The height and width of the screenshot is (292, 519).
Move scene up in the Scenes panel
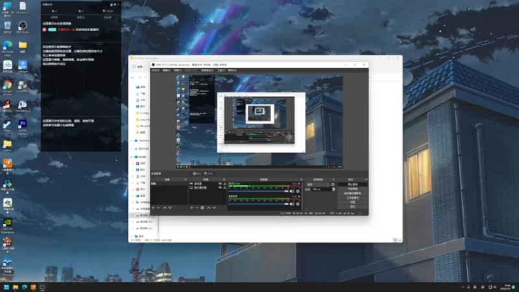pos(165,208)
